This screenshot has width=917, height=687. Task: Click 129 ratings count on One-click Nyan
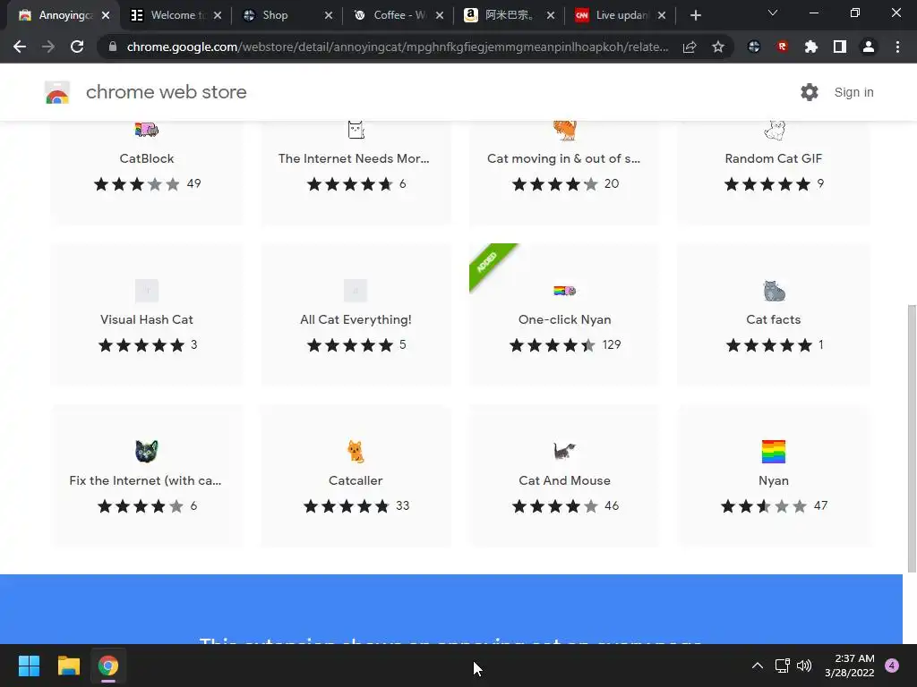612,344
